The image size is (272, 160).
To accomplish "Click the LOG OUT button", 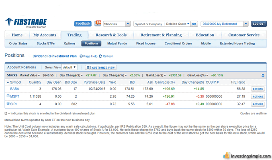I will tap(259, 24).
